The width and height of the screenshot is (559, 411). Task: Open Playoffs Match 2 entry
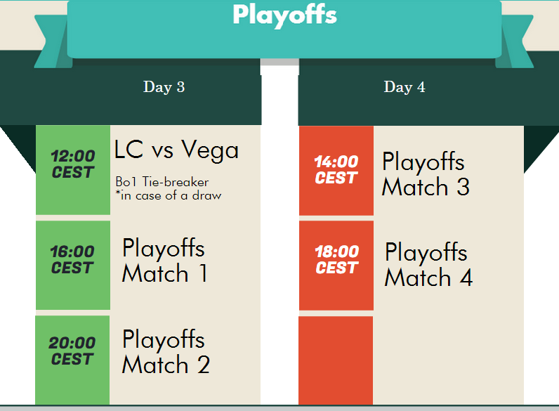[x=166, y=351]
